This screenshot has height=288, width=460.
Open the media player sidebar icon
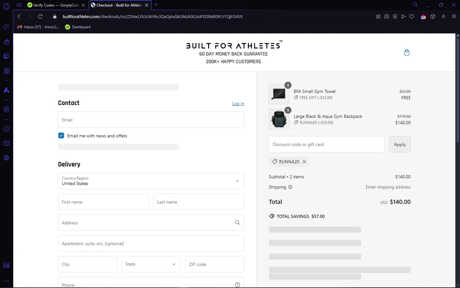6,110
